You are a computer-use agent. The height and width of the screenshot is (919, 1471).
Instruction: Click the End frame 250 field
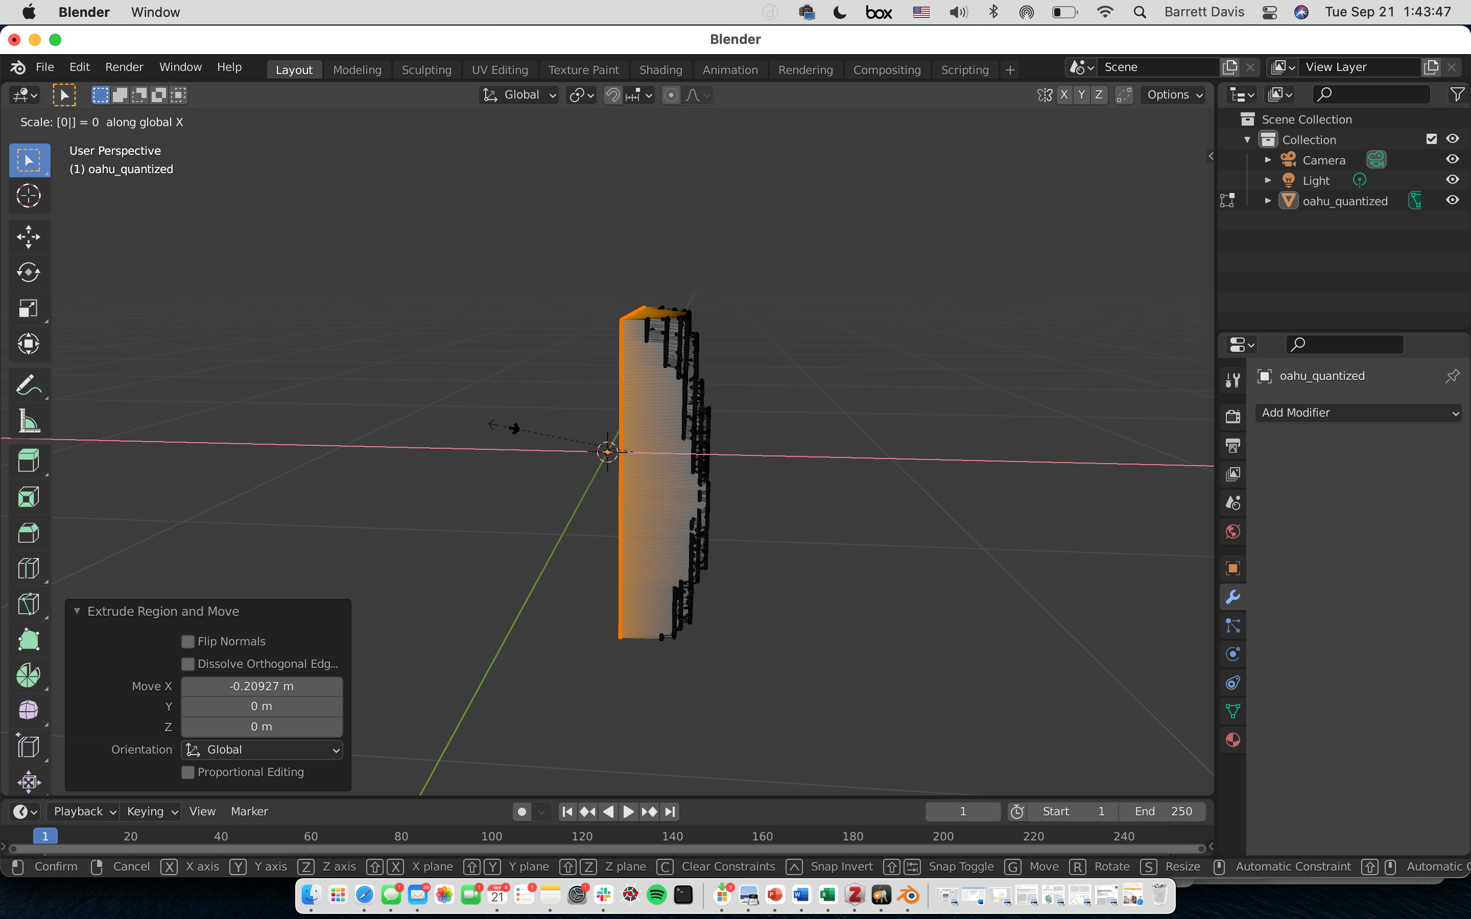tap(1163, 811)
